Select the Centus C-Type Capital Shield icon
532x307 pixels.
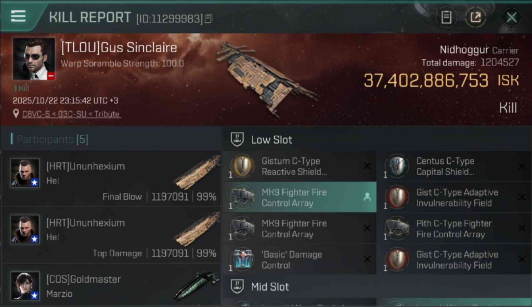tap(397, 166)
